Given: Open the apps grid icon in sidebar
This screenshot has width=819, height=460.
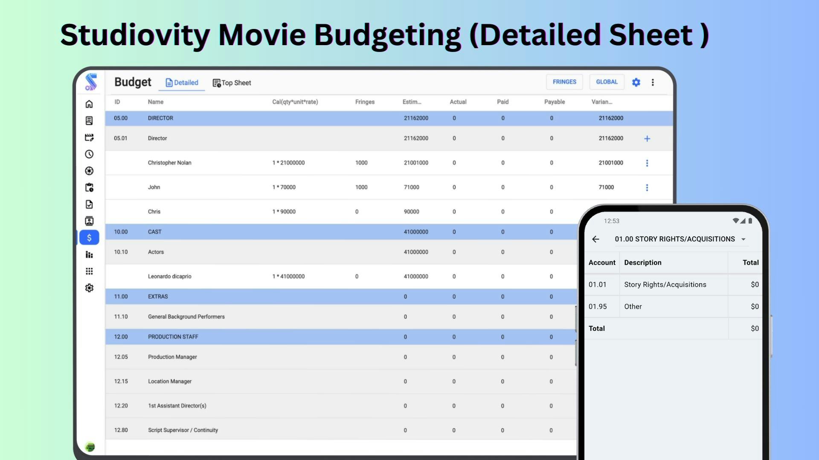Looking at the screenshot, I should 89,271.
